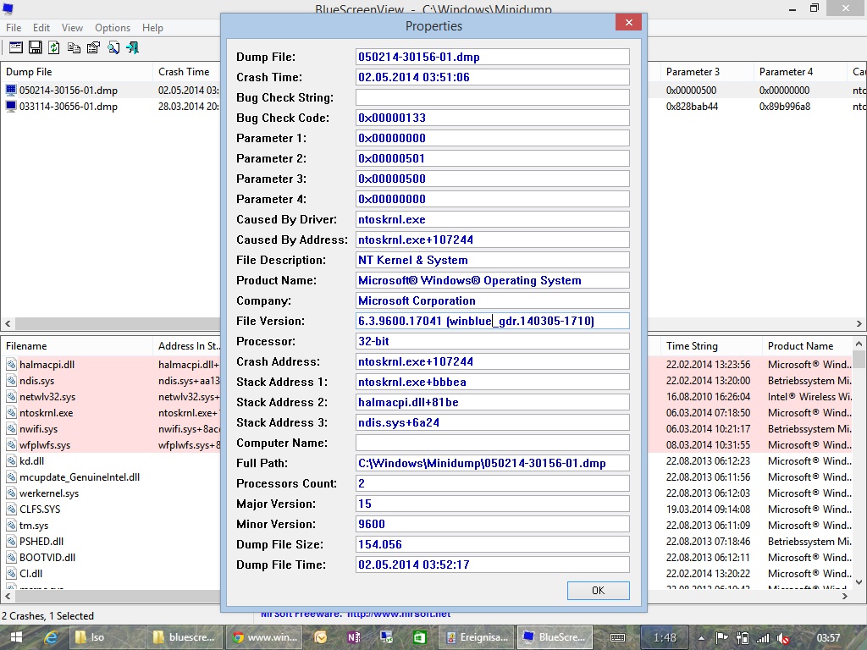Open the File menu
Screen dimensions: 867x650
tap(14, 28)
